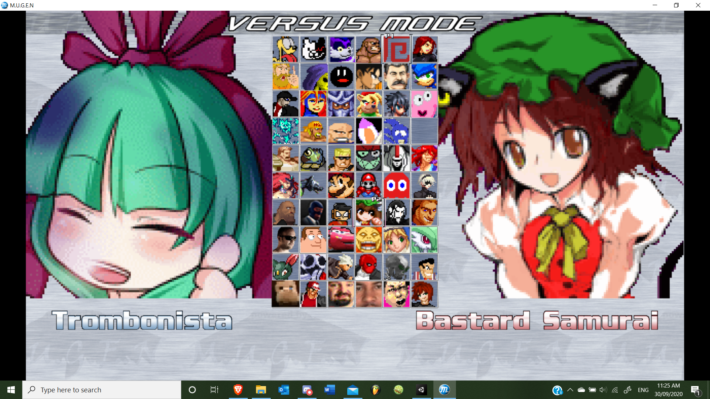The width and height of the screenshot is (710, 399).
Task: Launch Brave browser from the taskbar
Action: pos(238,390)
